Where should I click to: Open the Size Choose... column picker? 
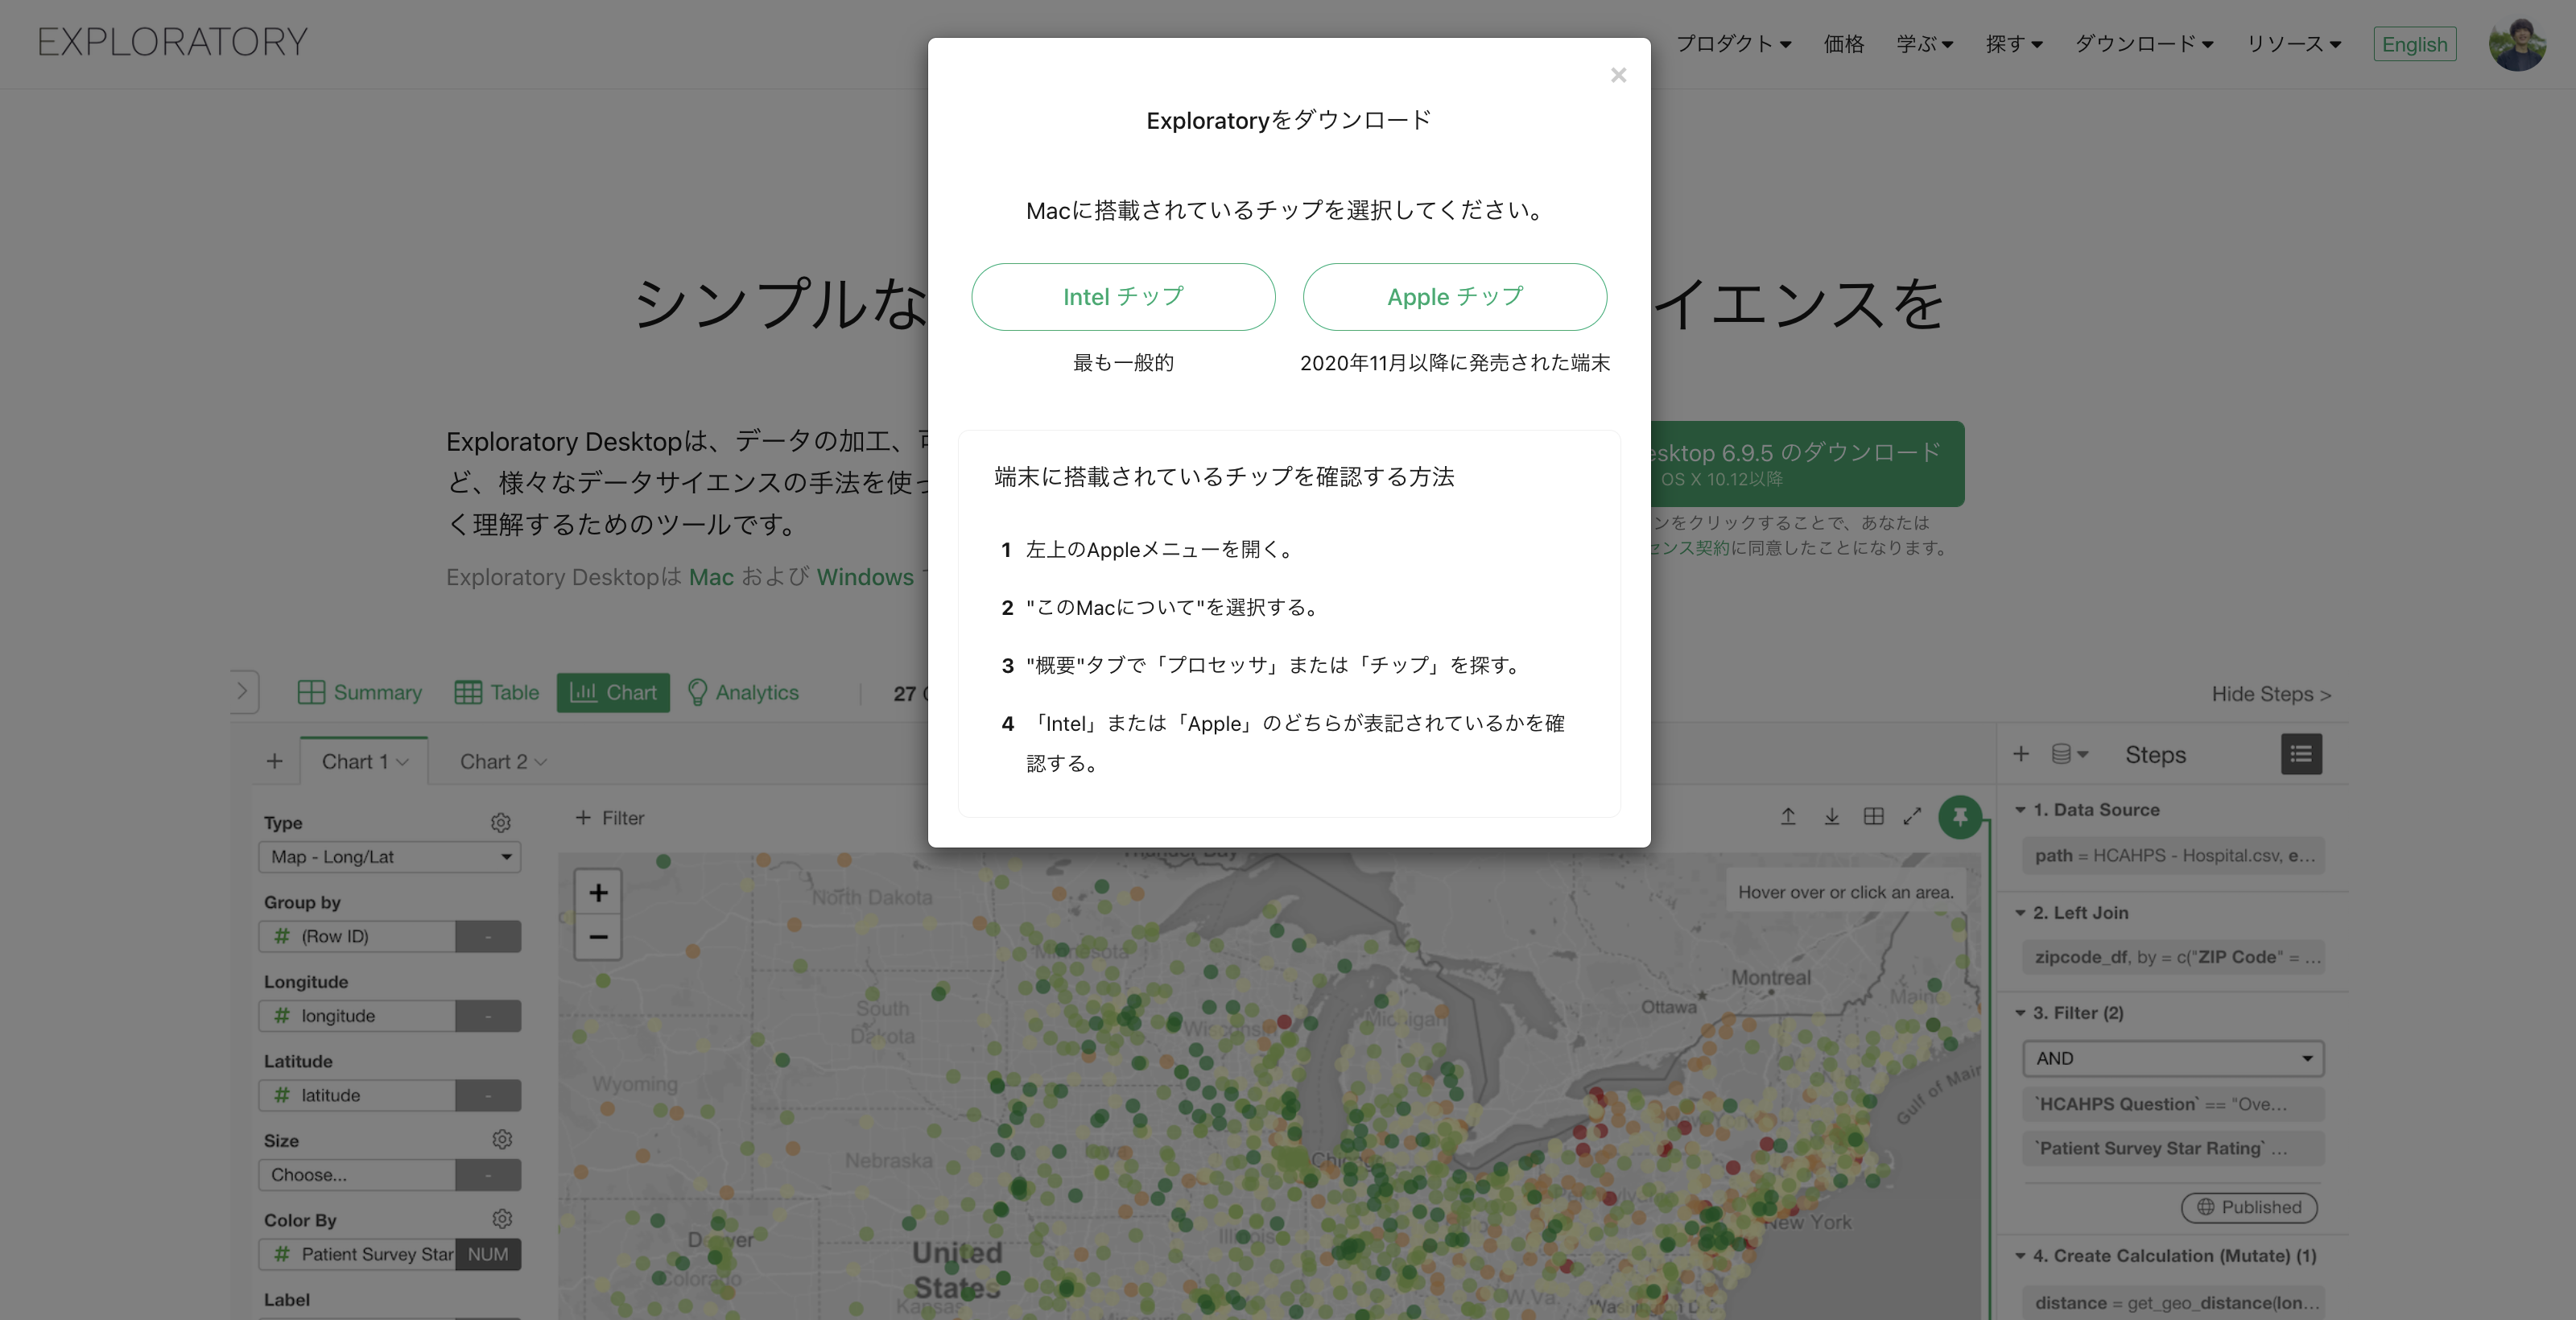[x=357, y=1175]
